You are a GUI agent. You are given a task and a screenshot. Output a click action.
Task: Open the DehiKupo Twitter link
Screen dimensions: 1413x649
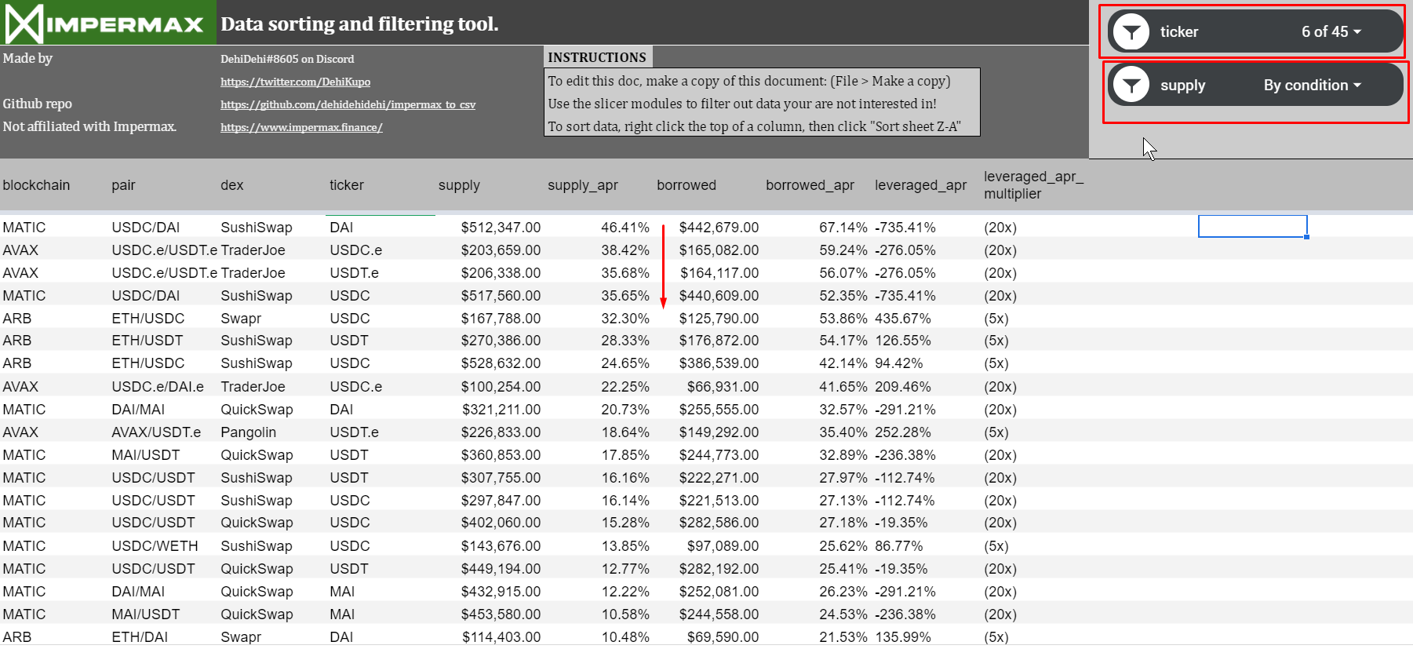tap(295, 82)
